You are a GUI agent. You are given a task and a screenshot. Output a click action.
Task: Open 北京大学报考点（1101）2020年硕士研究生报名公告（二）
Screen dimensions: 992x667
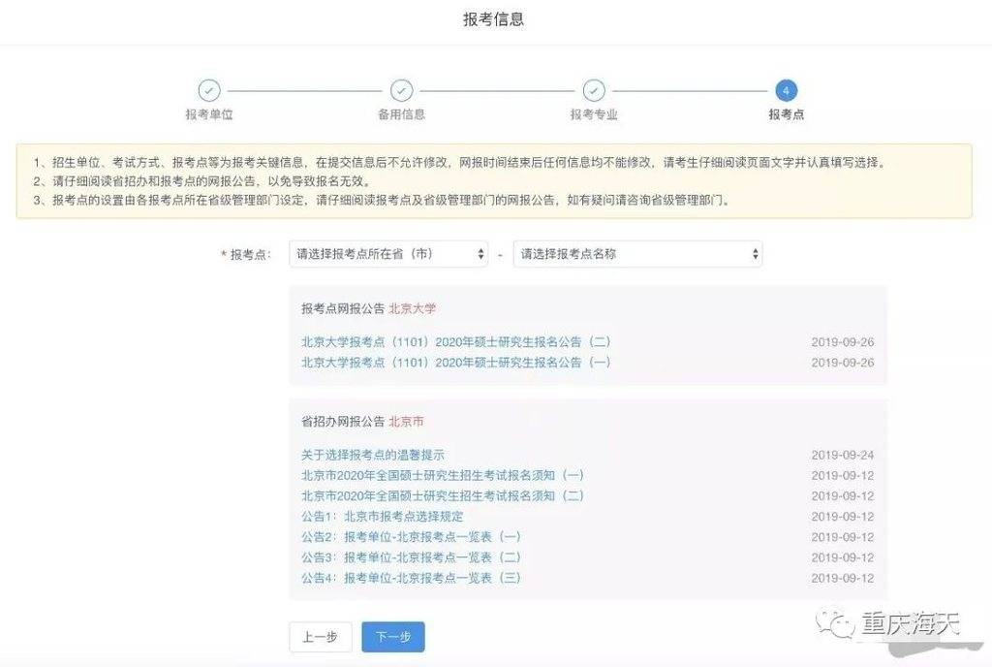click(x=455, y=341)
